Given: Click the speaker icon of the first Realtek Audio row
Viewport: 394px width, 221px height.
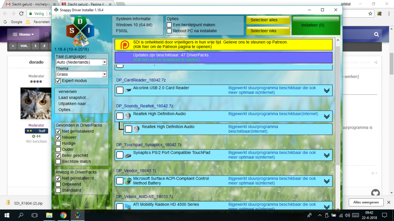Looking at the screenshot, I should 128,116.
